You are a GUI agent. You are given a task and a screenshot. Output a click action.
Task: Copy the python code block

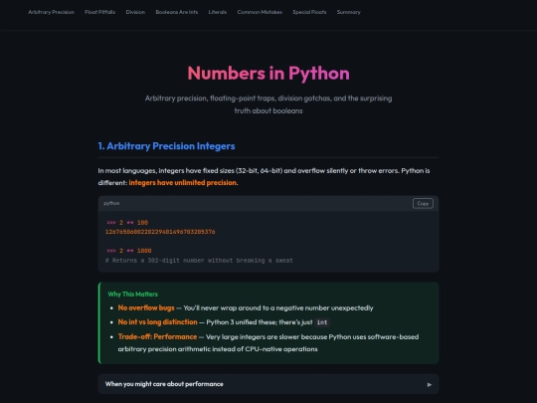tap(423, 203)
